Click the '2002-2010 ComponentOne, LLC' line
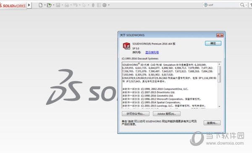This screenshot has width=252, height=153. click(155, 89)
